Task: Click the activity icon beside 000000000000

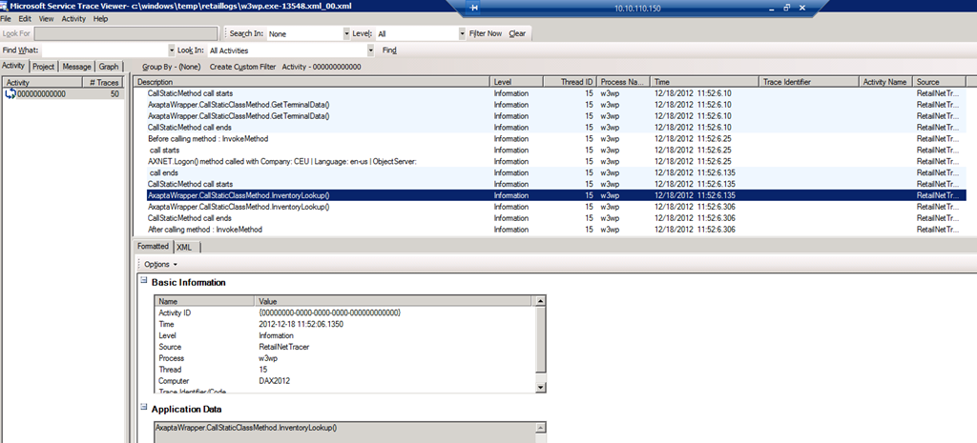Action: (x=10, y=94)
